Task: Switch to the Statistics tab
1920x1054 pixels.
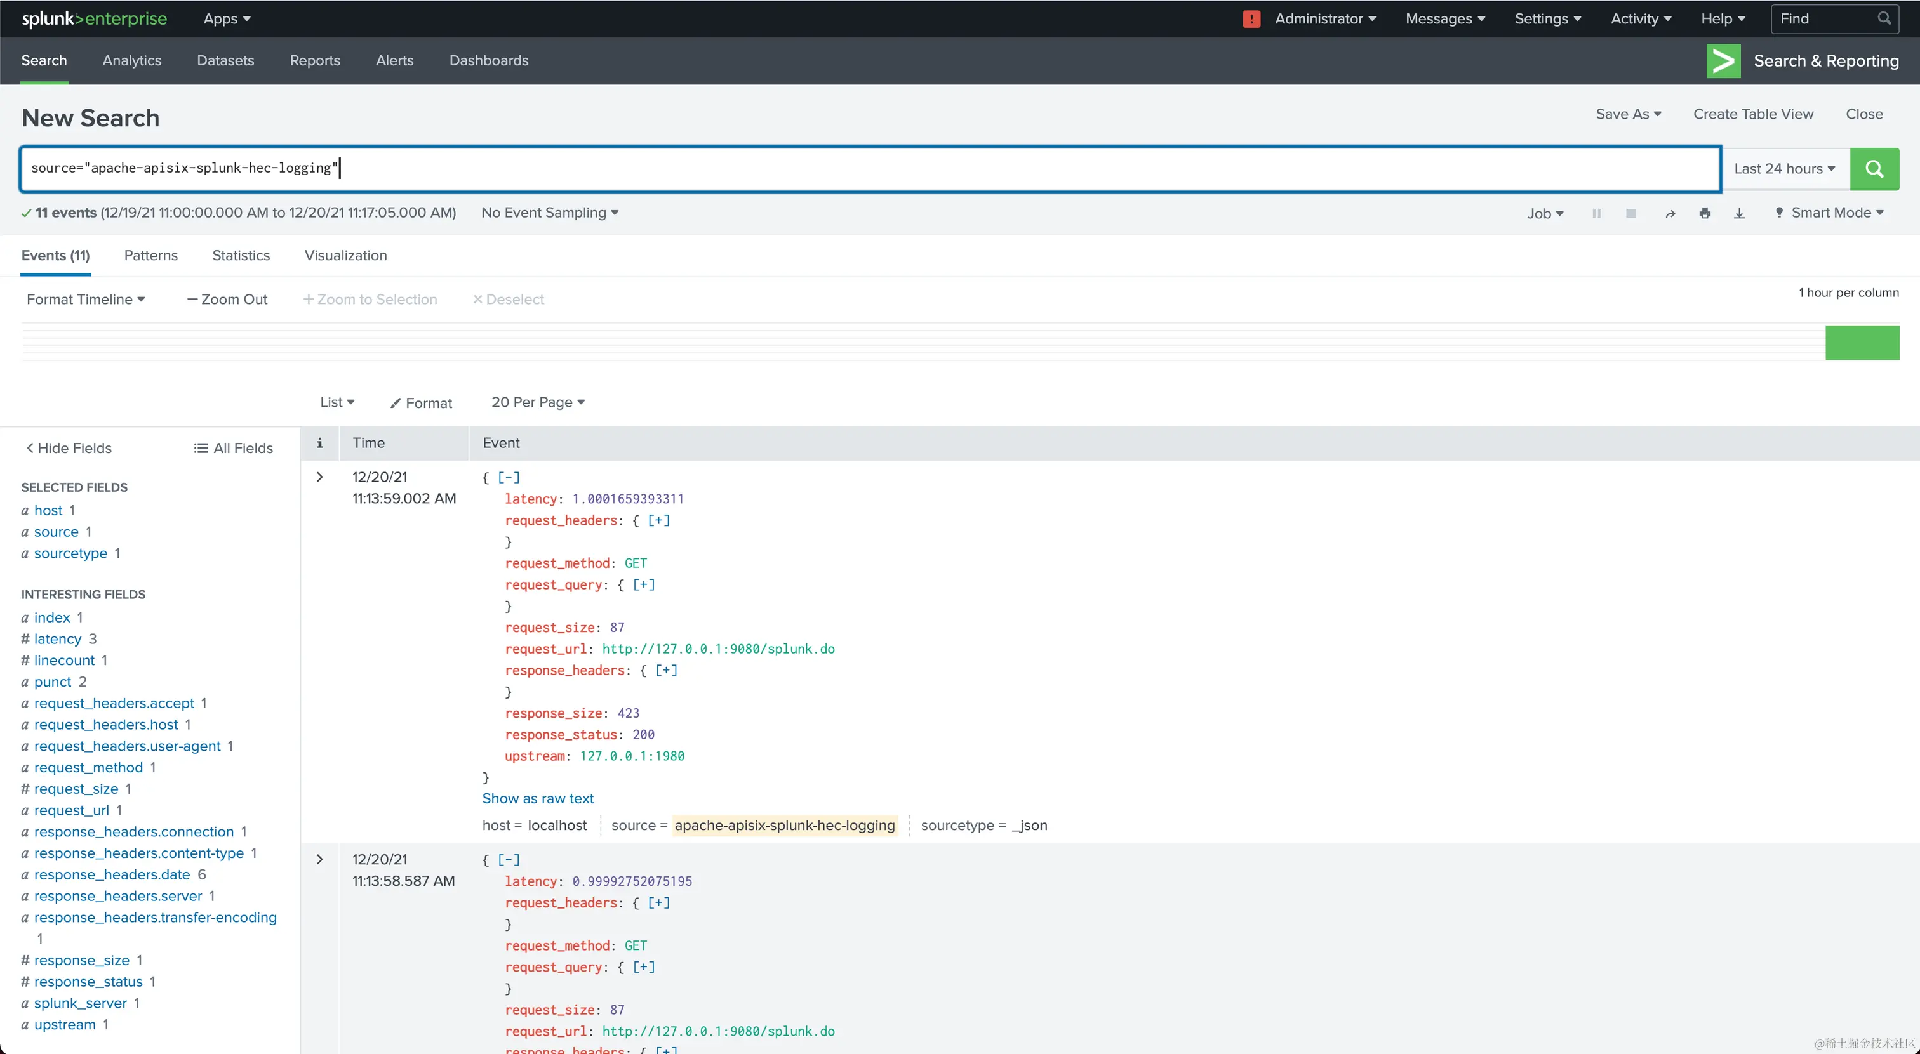Action: [241, 256]
